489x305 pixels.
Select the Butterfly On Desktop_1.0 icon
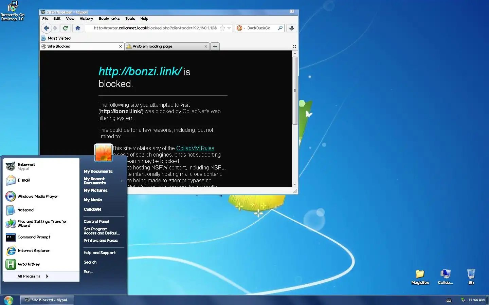(13, 11)
